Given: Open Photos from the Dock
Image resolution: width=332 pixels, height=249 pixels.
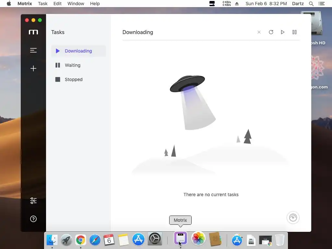Looking at the screenshot, I should click(198, 238).
